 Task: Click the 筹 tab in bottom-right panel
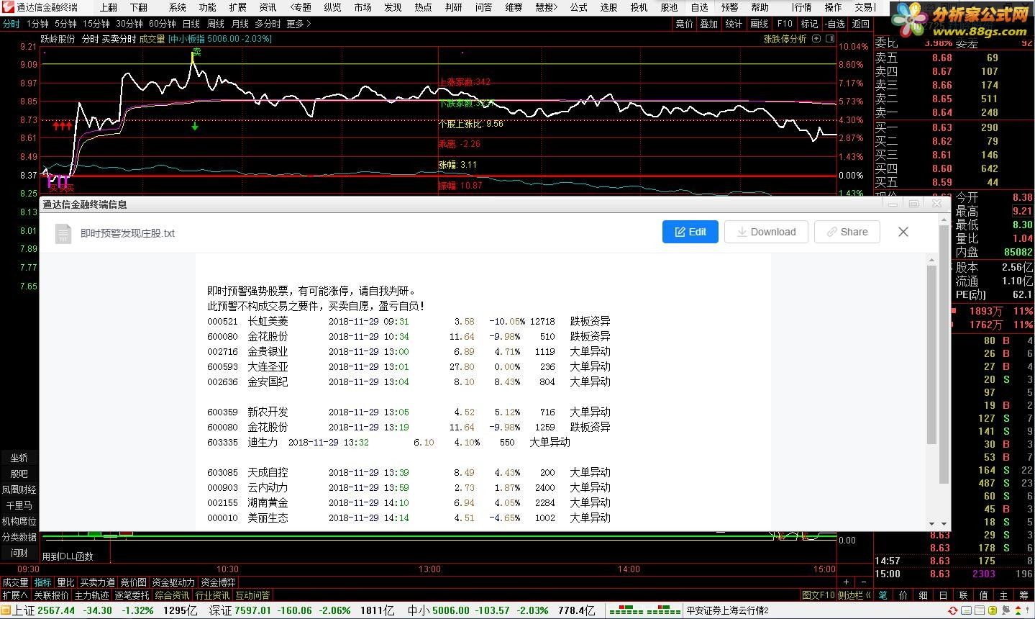[1023, 595]
